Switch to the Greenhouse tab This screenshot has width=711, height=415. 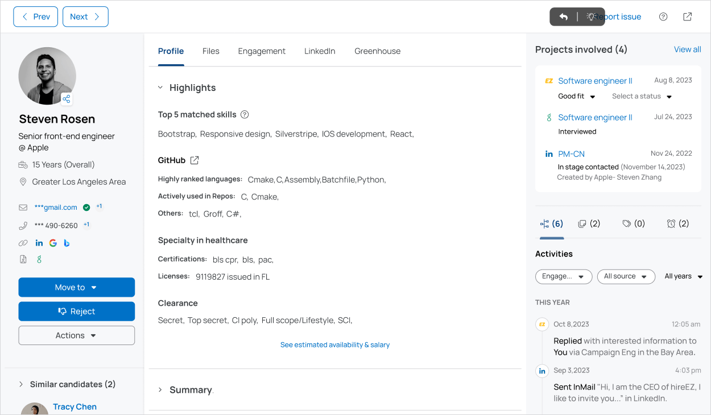click(x=377, y=51)
